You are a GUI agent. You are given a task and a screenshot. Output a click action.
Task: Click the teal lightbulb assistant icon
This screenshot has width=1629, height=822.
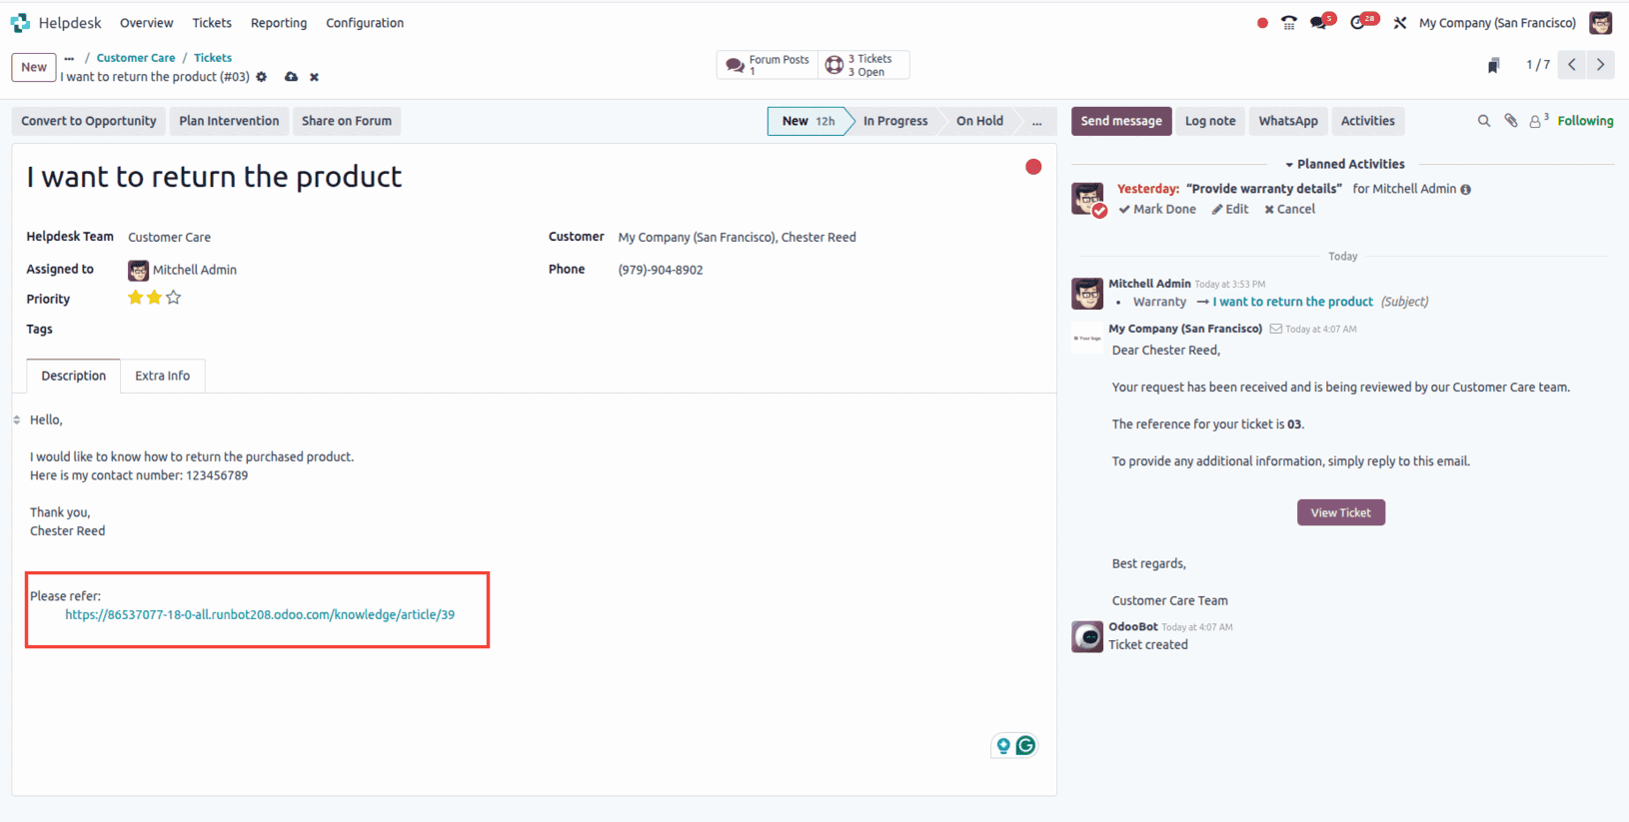click(1003, 746)
